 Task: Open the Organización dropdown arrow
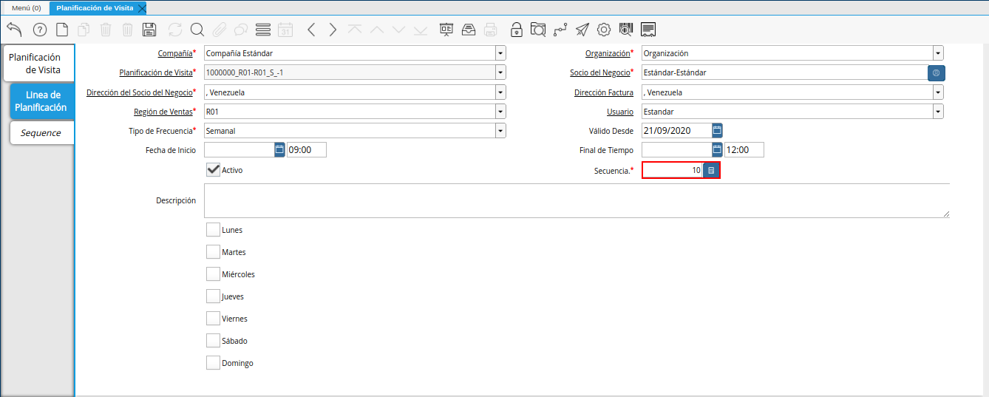point(938,53)
